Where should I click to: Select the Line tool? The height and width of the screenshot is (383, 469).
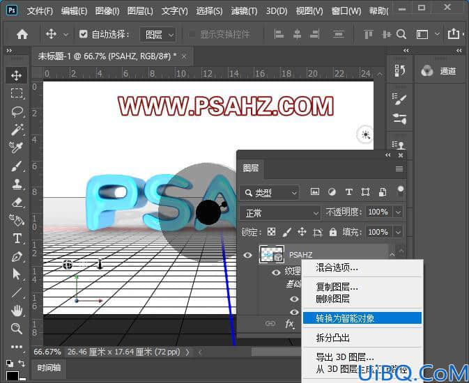pyautogui.click(x=17, y=292)
